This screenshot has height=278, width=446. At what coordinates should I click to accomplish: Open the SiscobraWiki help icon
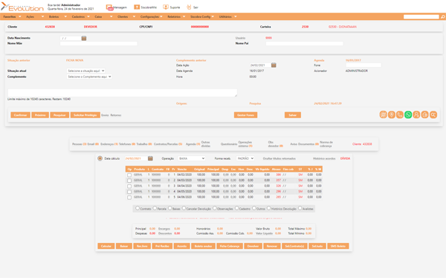click(137, 7)
